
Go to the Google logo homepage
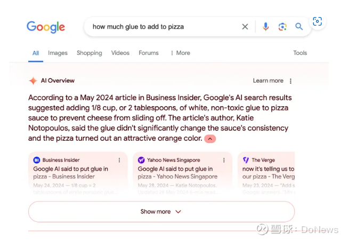(46, 27)
